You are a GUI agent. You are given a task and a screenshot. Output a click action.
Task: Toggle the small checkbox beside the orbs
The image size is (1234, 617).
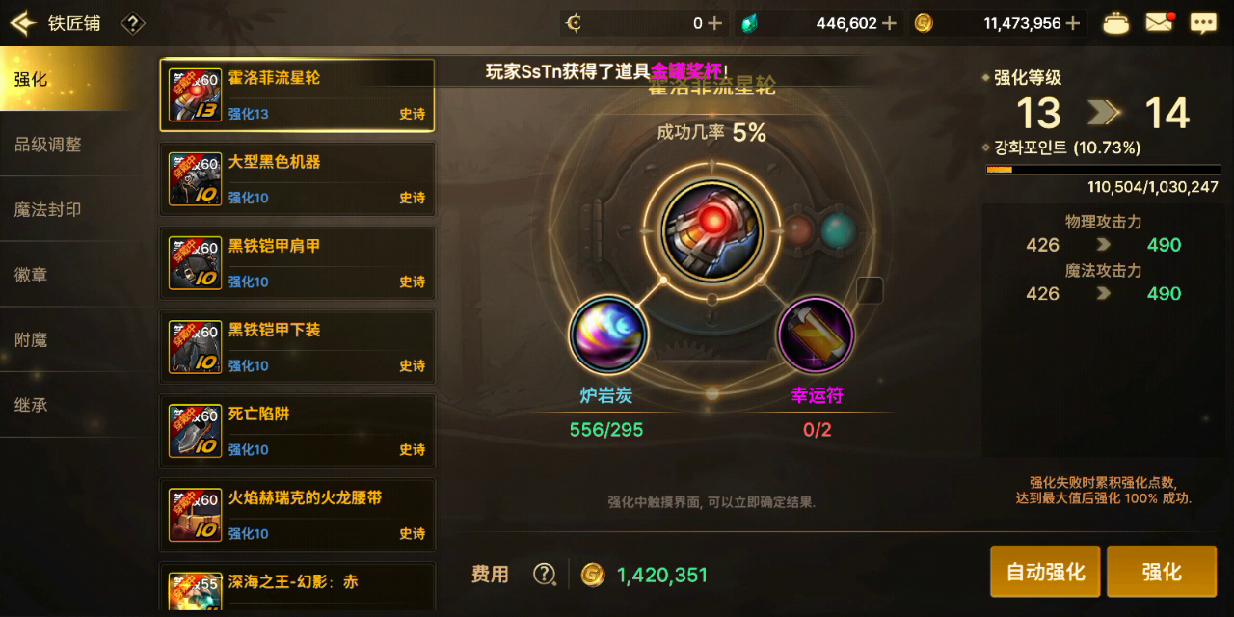tap(870, 289)
